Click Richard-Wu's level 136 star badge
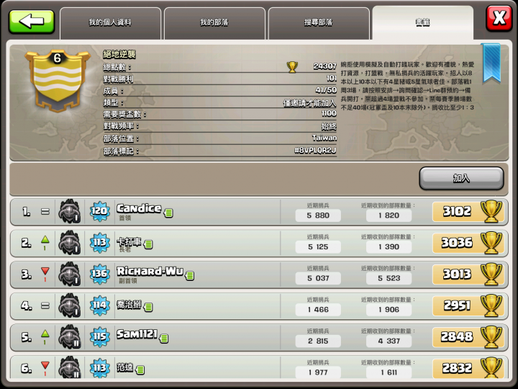Screen dimensions: 518x389 pyautogui.click(x=99, y=274)
